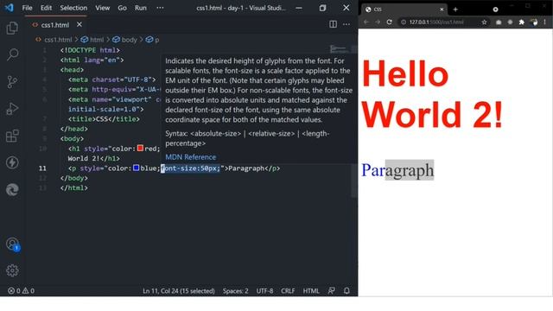Open the Edge browser tools icon

click(x=12, y=190)
